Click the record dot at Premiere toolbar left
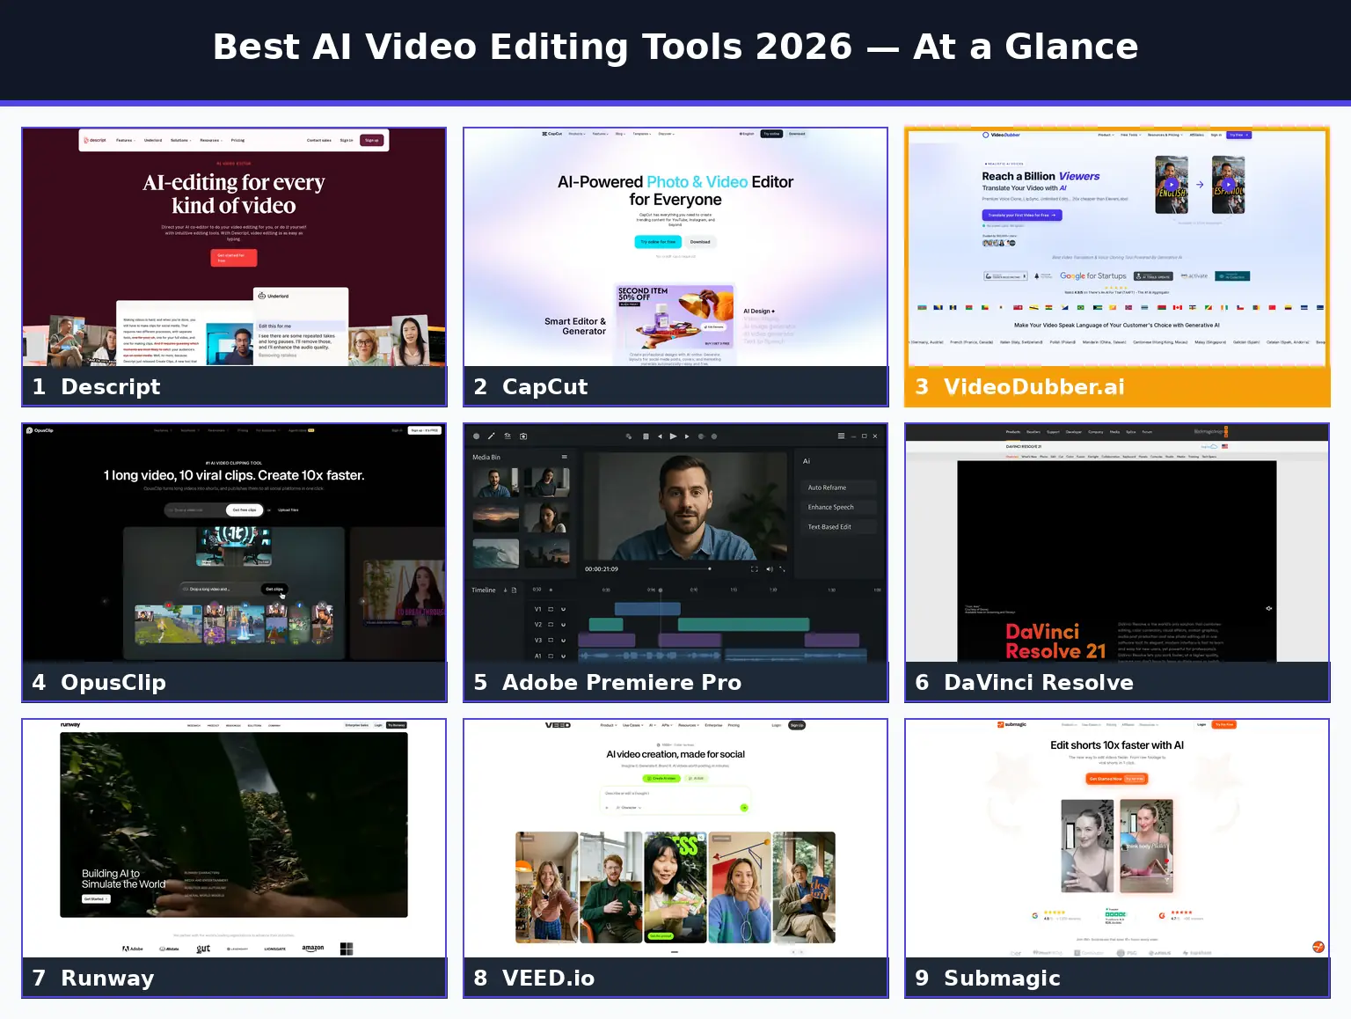Screen dimensions: 1351x1019 [x=476, y=436]
